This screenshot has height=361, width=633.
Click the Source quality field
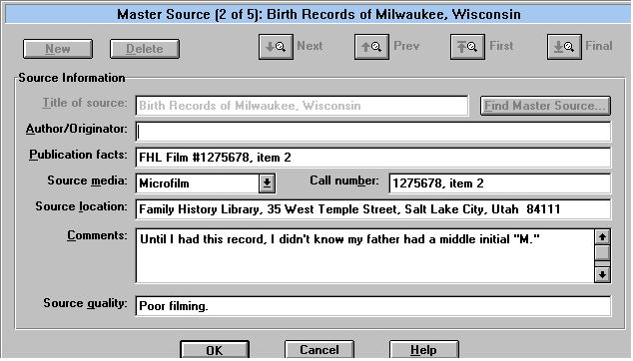click(x=373, y=306)
